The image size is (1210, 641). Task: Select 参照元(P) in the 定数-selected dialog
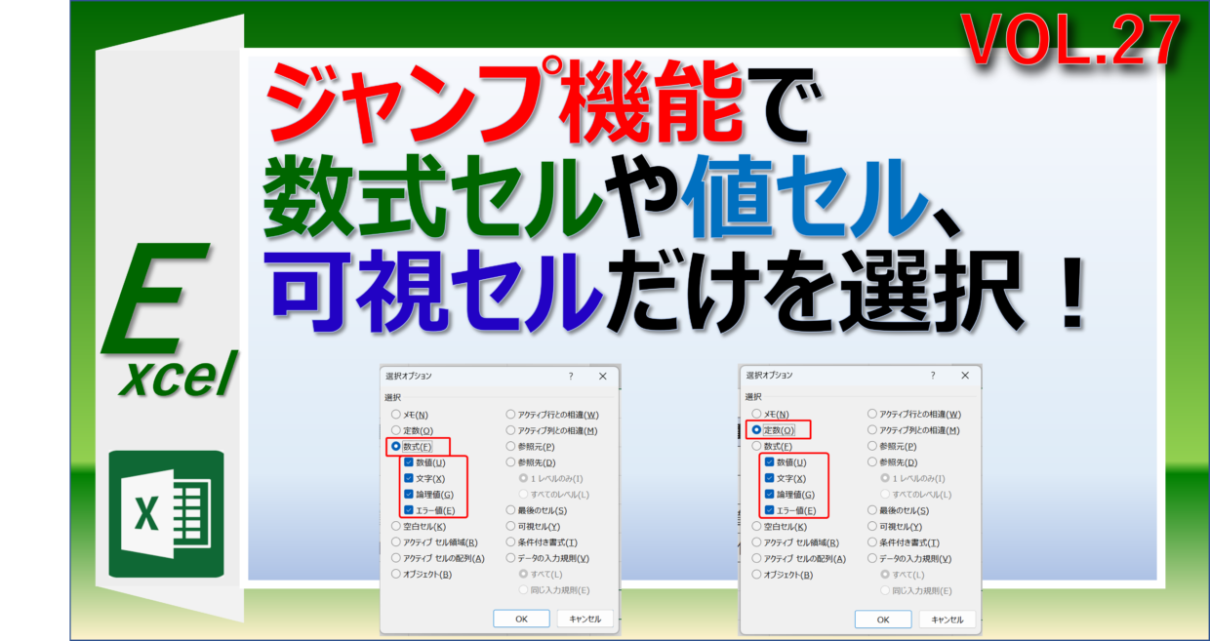pos(871,446)
